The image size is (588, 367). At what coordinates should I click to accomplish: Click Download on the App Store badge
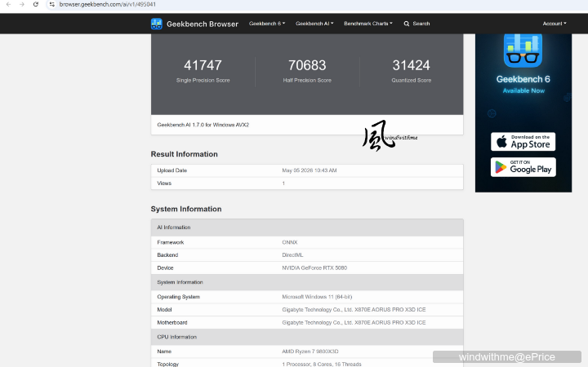click(523, 142)
